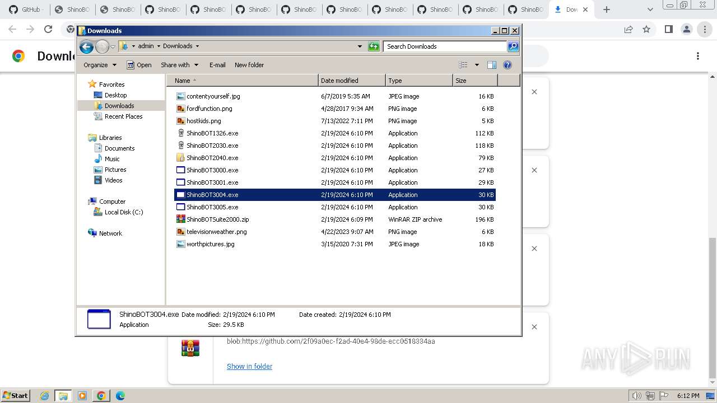
Task: Click the Explorer forward navigation arrow
Action: point(102,46)
